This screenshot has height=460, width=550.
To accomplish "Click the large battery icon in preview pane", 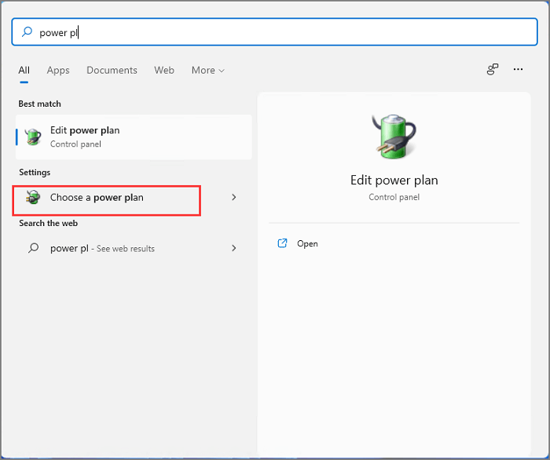I will pos(394,138).
